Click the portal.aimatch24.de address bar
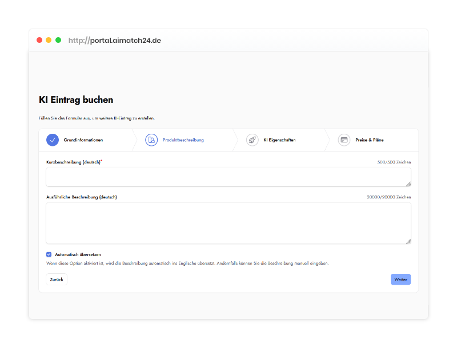457x343 pixels. coord(115,41)
